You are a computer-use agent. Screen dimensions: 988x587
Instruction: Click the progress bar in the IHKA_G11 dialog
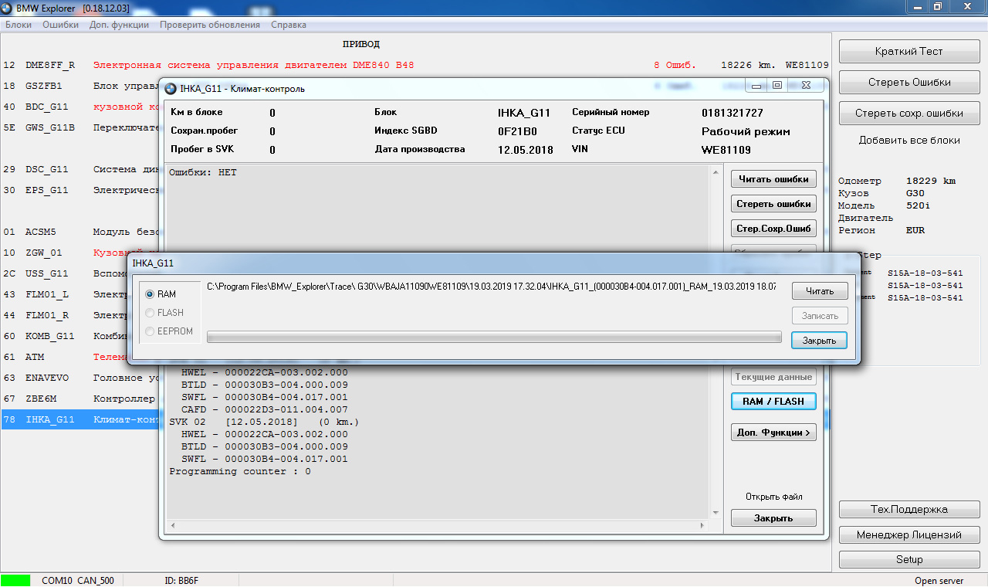click(494, 337)
